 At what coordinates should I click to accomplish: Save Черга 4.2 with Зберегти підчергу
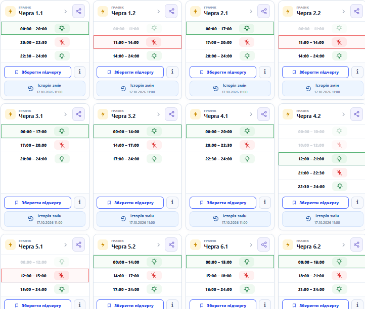(x=315, y=203)
